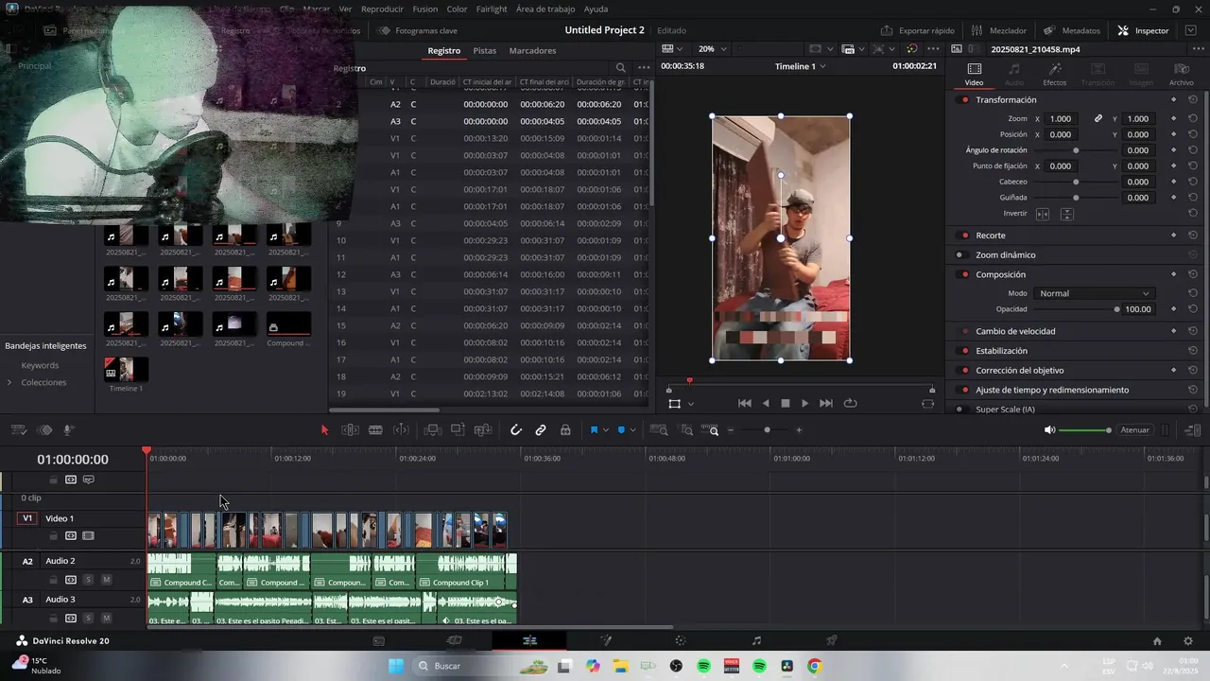The image size is (1210, 681).
Task: Click the timeline zoom in plus button
Action: pyautogui.click(x=799, y=430)
